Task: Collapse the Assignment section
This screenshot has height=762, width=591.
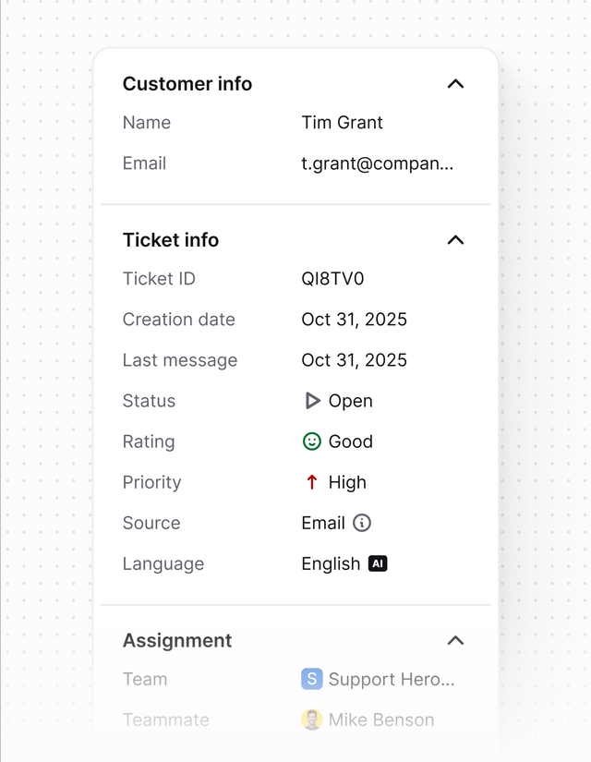Action: point(454,640)
